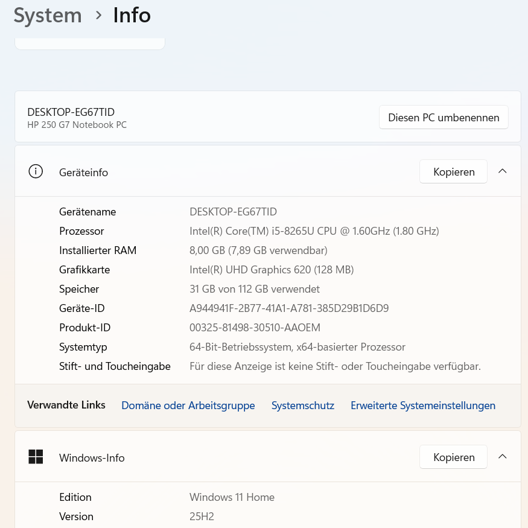
Task: Select the 25H2 version value
Action: 202,517
